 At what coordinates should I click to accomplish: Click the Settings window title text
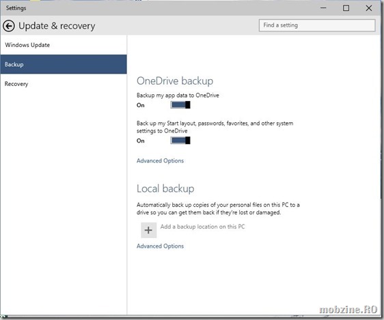click(x=16, y=8)
